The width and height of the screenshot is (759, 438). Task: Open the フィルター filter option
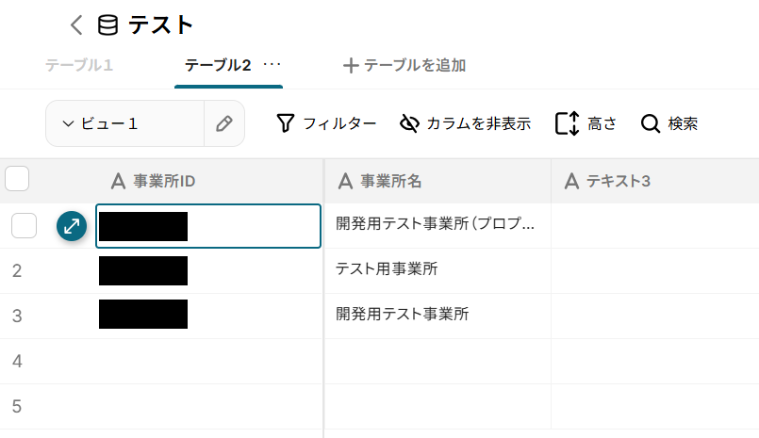(x=326, y=123)
